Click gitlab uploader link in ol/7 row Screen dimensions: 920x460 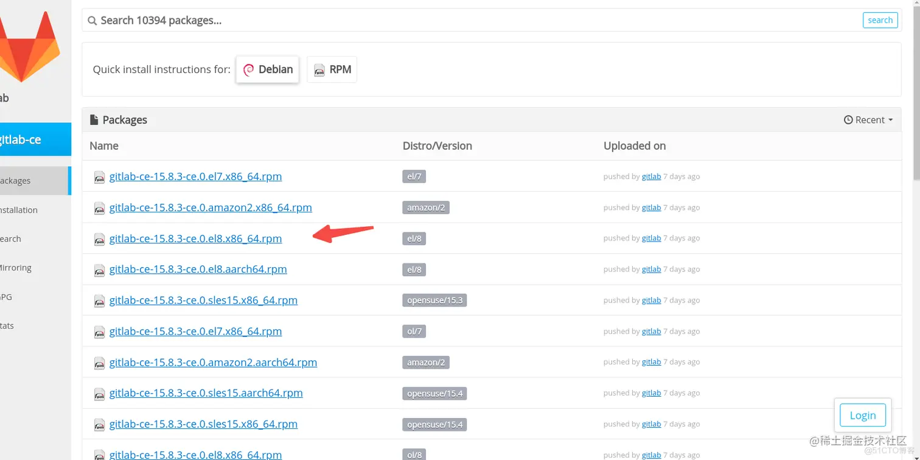pyautogui.click(x=651, y=331)
